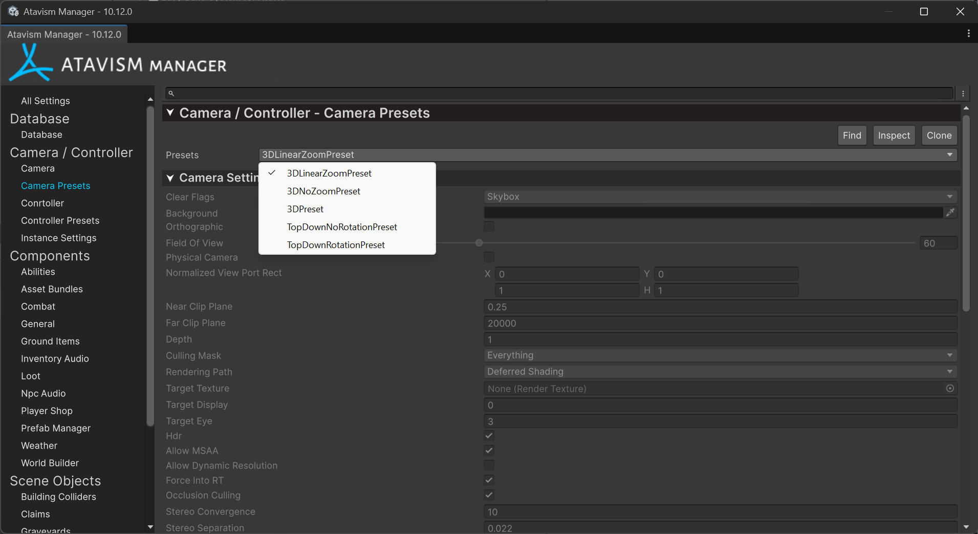
Task: Open the Presets dropdown field
Action: point(607,154)
